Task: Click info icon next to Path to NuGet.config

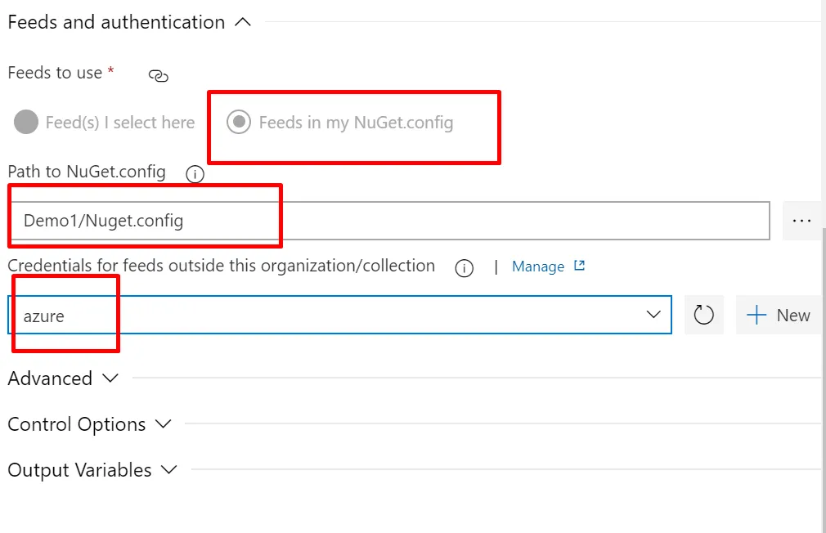Action: 195,173
